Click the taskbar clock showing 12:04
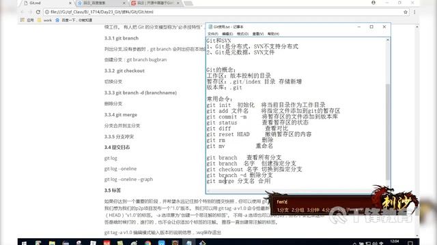 click(x=395, y=242)
